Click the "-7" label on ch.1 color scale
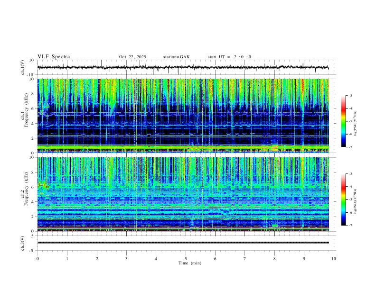 350,147
